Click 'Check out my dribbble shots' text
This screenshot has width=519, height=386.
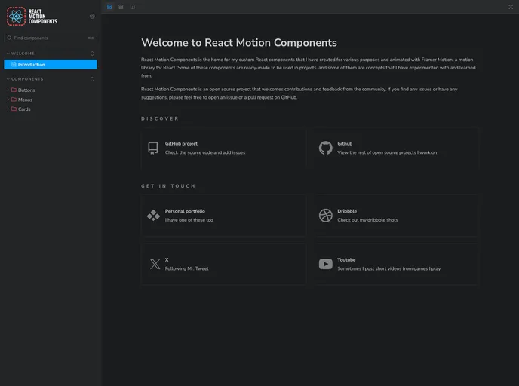coord(367,220)
